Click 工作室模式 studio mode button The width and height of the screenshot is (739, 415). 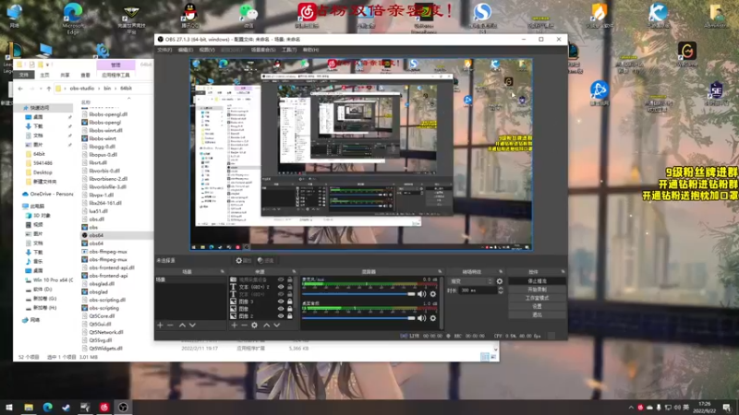[538, 298]
